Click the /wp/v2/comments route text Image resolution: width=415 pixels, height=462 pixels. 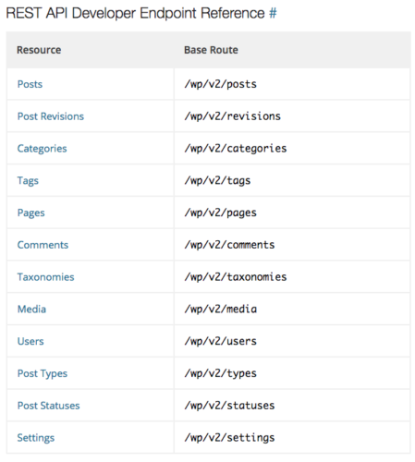coord(229,245)
